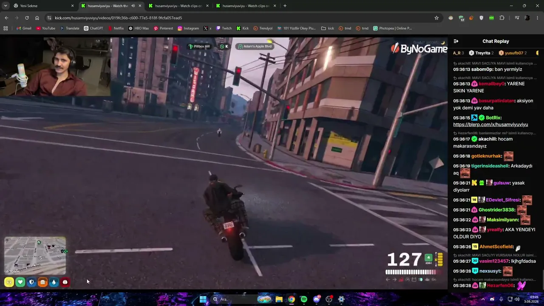The width and height of the screenshot is (544, 306).
Task: Reload the Kick page
Action: coord(27,18)
